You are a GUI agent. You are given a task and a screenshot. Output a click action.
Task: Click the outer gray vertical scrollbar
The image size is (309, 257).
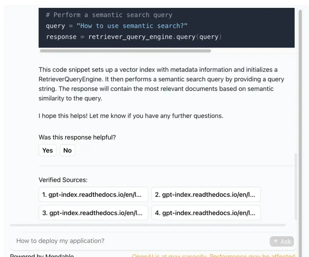pos(300,133)
